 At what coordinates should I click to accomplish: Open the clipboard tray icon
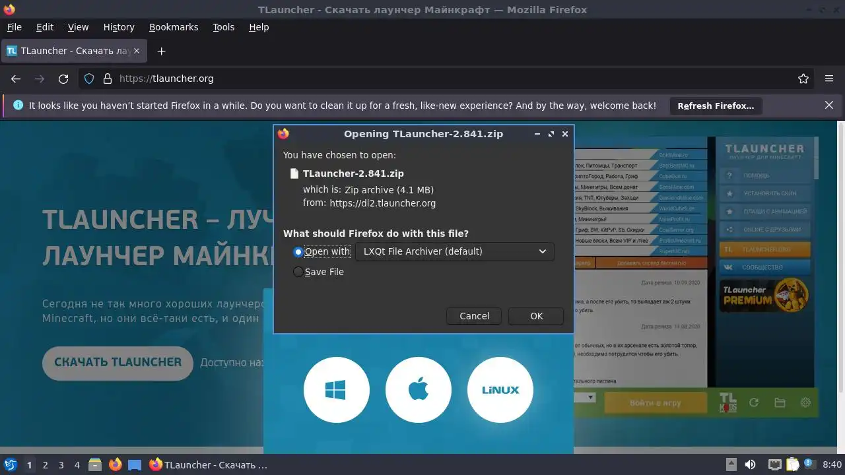tap(792, 464)
